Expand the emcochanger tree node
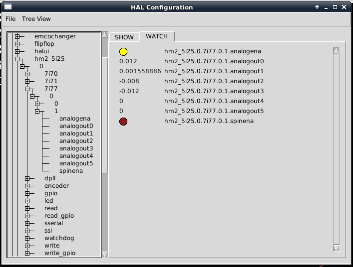The height and width of the screenshot is (267, 353). click(x=17, y=36)
